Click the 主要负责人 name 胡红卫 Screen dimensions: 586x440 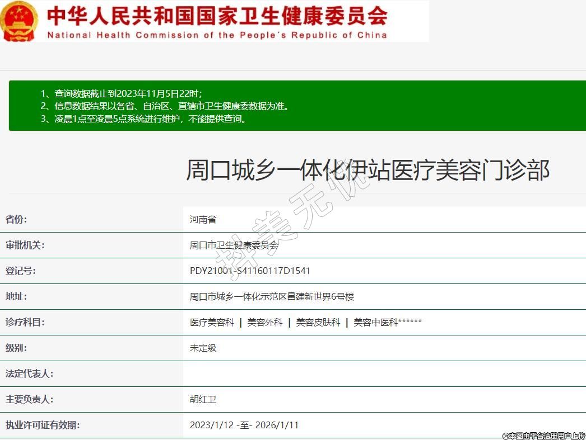203,400
